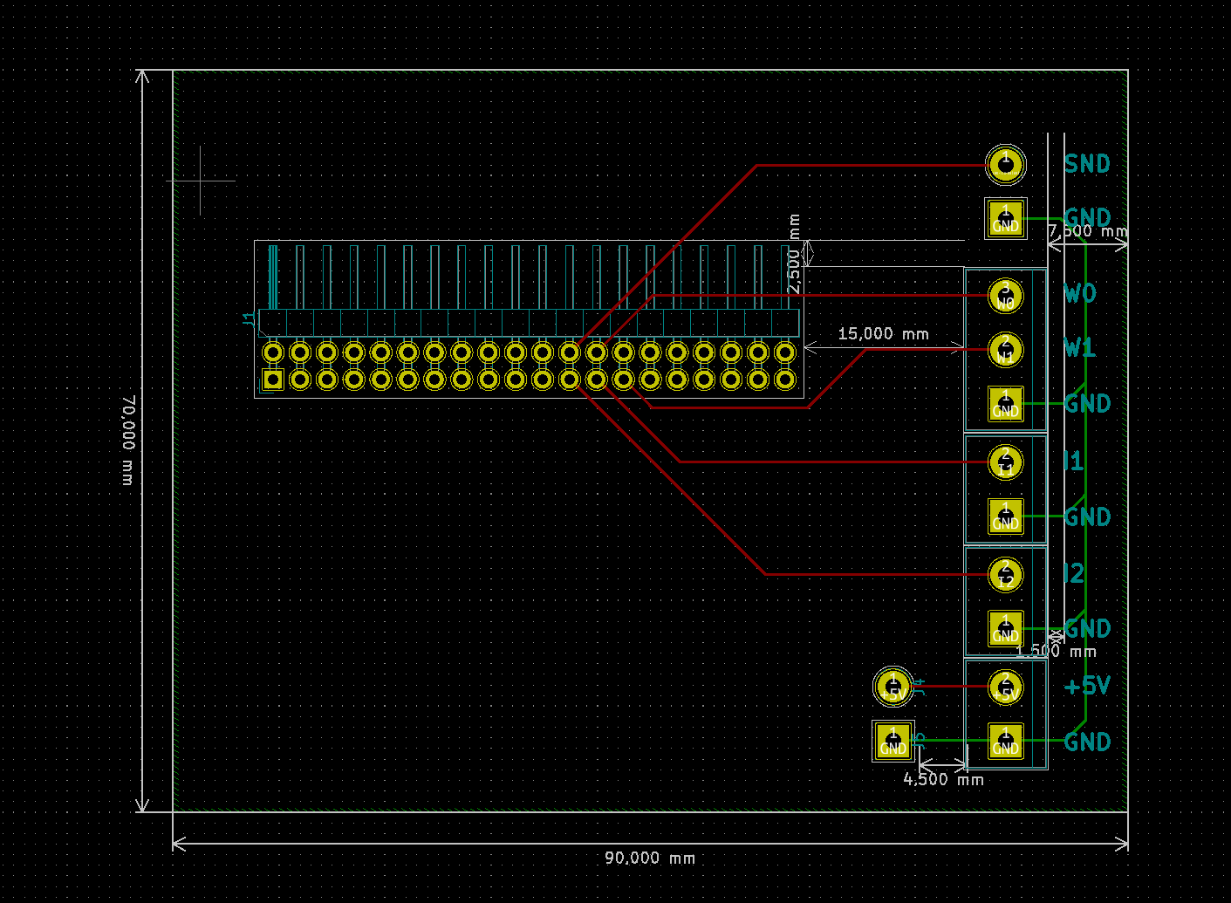Click the W1 silkscreen text

point(1080,348)
